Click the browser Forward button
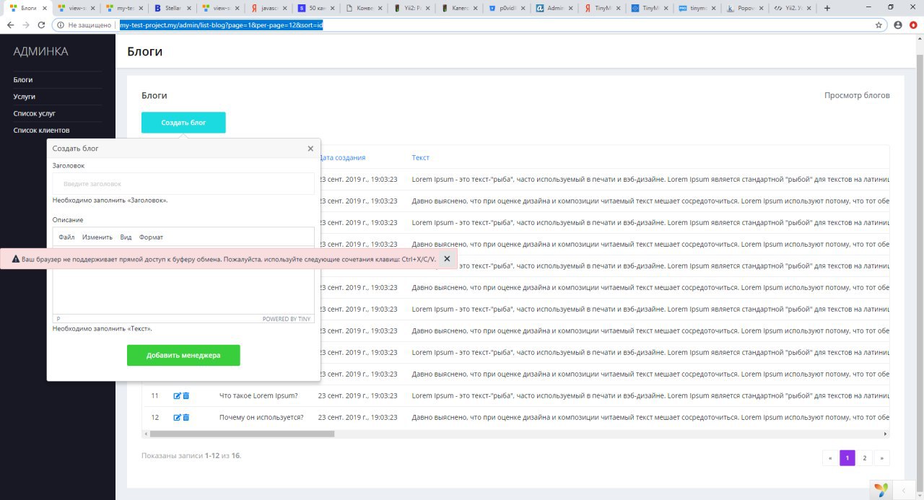The width and height of the screenshot is (924, 500). click(x=26, y=25)
